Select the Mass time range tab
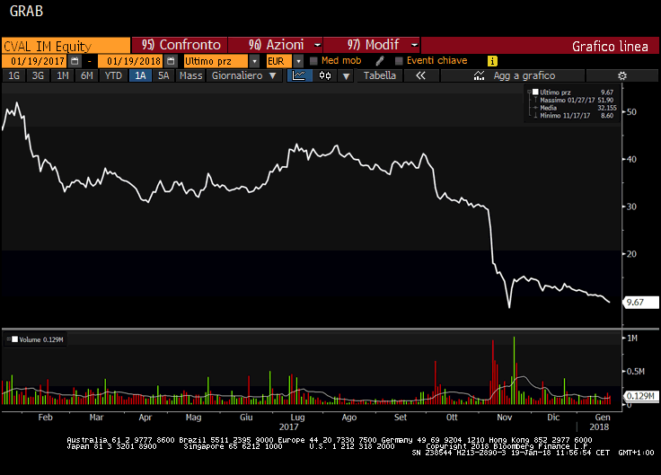The image size is (661, 475). pos(190,75)
